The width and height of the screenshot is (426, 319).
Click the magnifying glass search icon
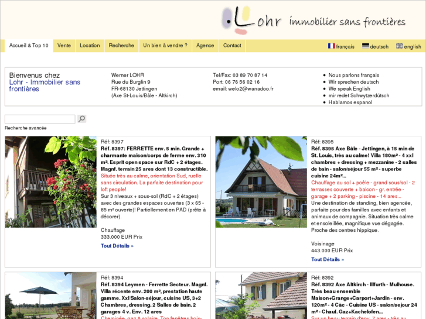tap(82, 119)
